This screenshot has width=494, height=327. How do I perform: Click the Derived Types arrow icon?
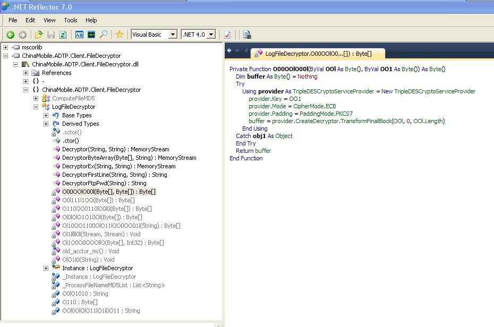pos(56,124)
